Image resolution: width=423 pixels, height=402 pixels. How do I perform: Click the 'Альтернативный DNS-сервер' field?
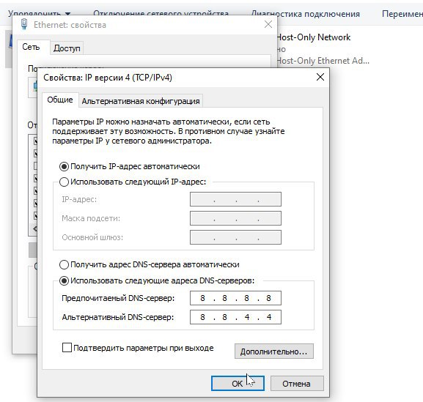tap(235, 317)
